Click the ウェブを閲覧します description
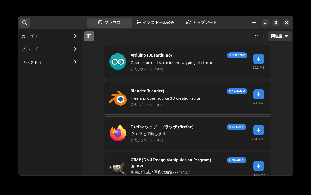The height and width of the screenshot is (195, 311). coord(148,134)
